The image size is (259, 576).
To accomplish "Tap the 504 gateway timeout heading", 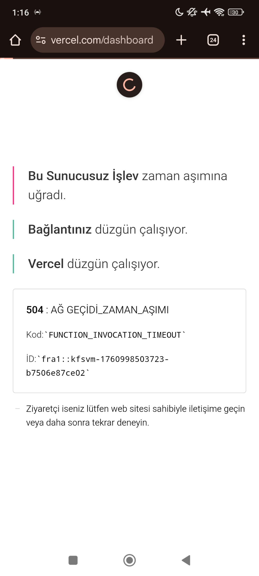I will 97,310.
